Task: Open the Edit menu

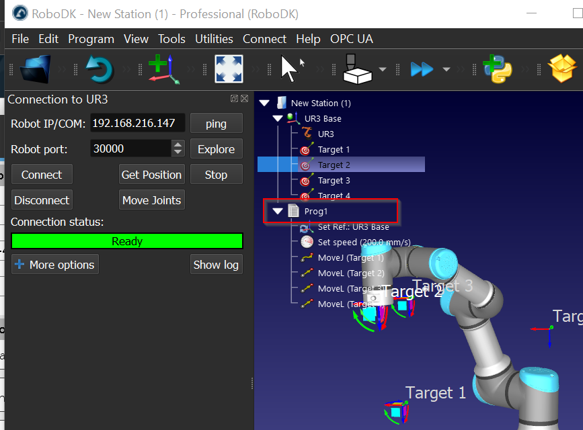Action: click(48, 39)
